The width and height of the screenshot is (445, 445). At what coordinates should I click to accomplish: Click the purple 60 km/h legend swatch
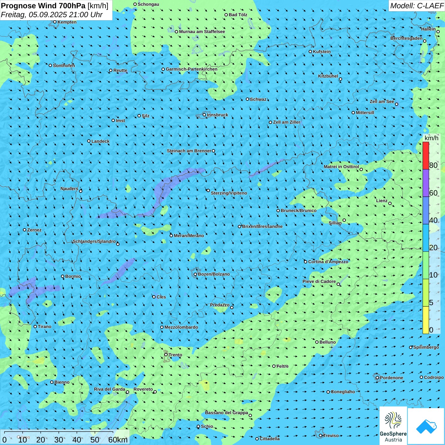(426, 183)
